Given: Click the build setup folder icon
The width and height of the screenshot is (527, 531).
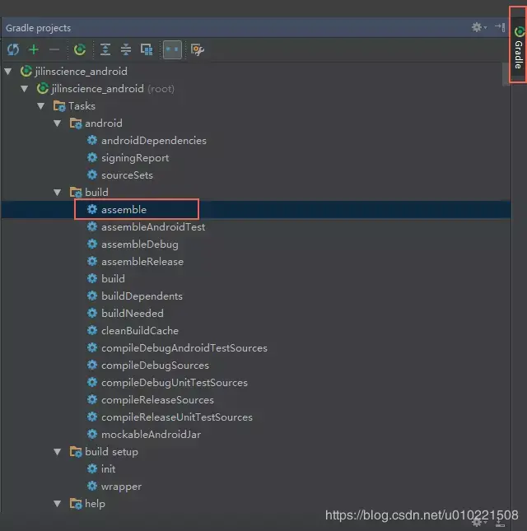Looking at the screenshot, I should 76,452.
